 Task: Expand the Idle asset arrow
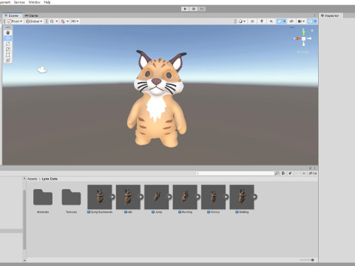pyautogui.click(x=141, y=197)
